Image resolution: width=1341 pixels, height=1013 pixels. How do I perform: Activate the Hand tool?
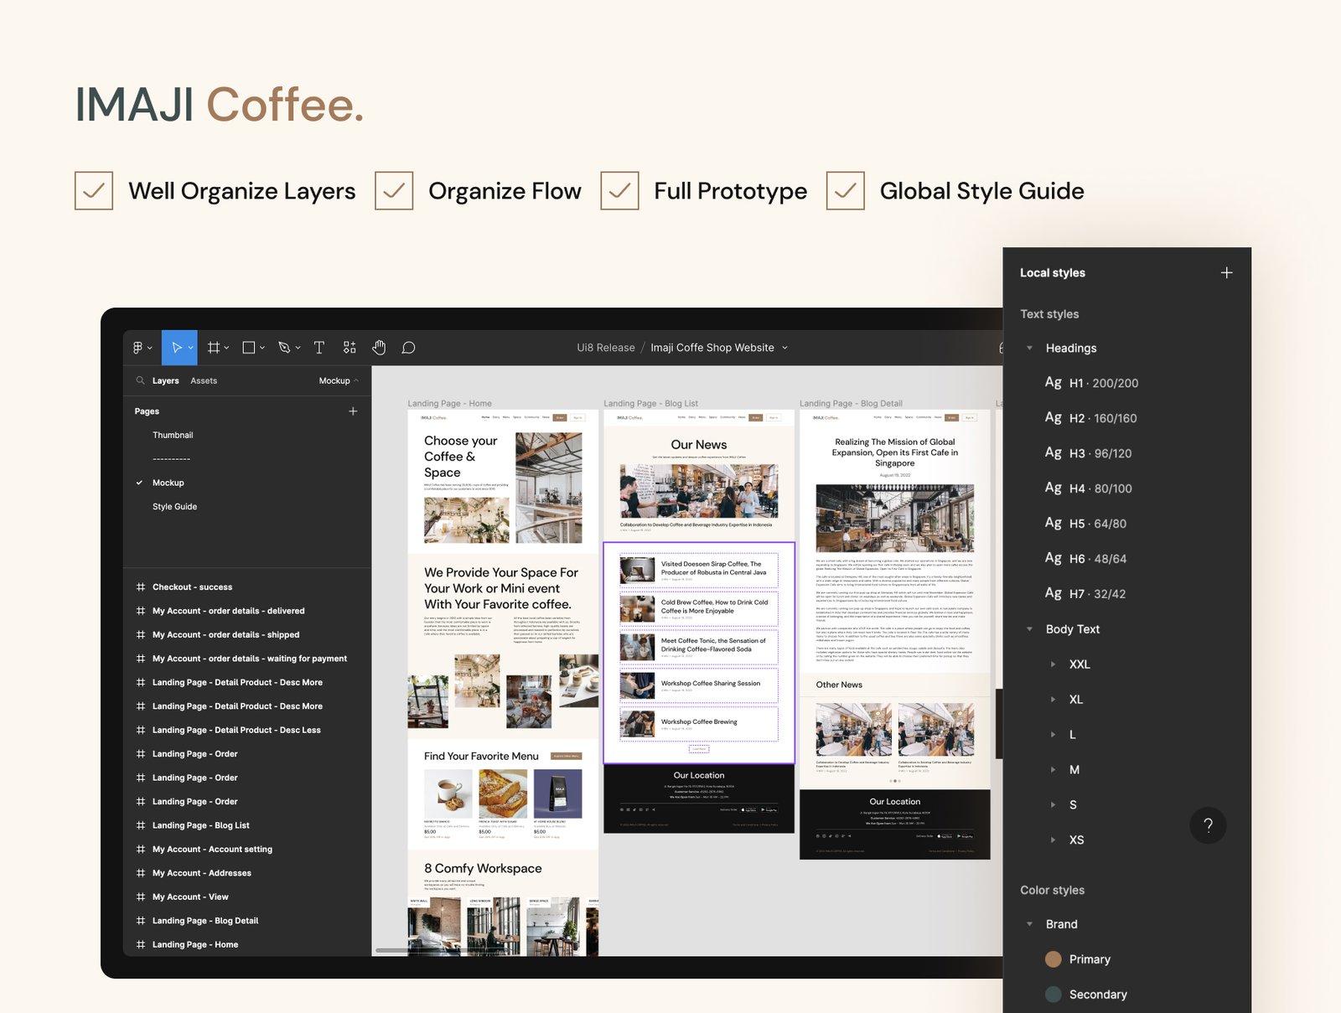[x=379, y=348]
